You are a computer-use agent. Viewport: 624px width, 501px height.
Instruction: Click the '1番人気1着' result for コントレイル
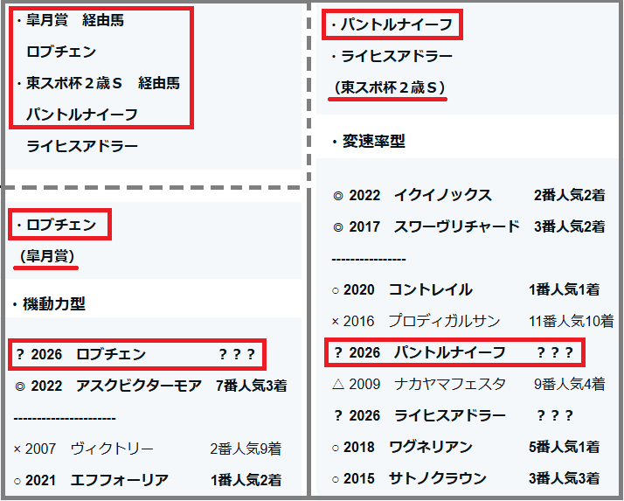pos(564,289)
